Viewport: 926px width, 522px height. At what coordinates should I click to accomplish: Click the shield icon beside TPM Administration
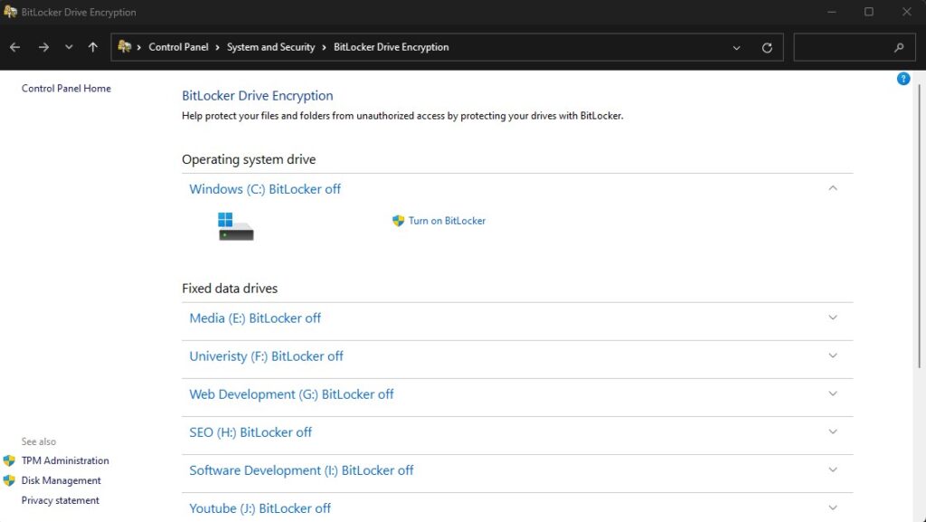pos(9,460)
